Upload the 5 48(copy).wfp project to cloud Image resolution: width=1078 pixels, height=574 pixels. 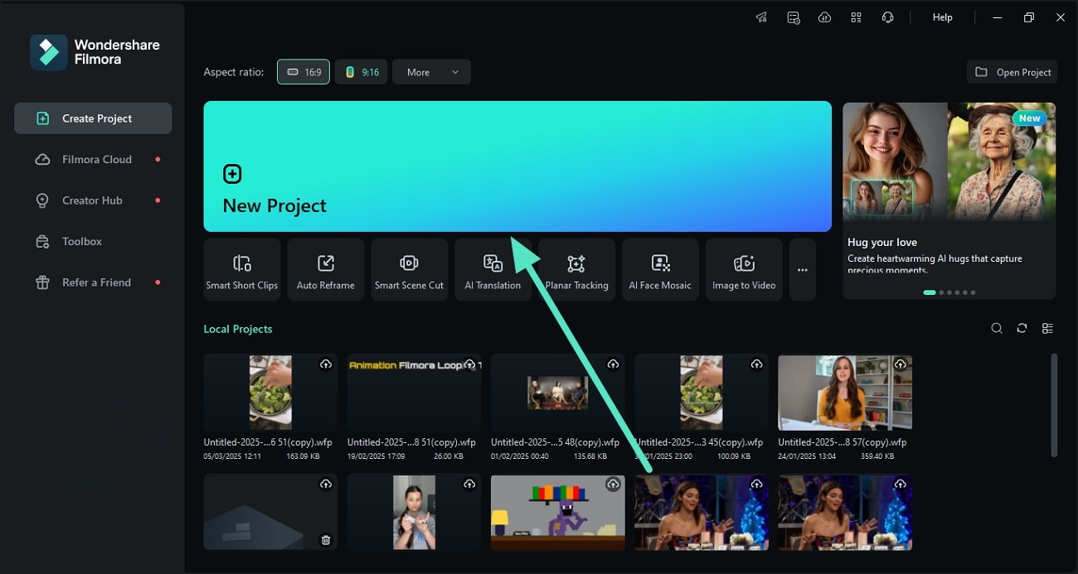click(x=613, y=364)
